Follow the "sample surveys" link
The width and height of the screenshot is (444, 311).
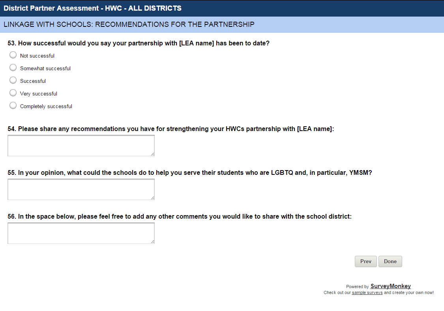[x=367, y=293]
